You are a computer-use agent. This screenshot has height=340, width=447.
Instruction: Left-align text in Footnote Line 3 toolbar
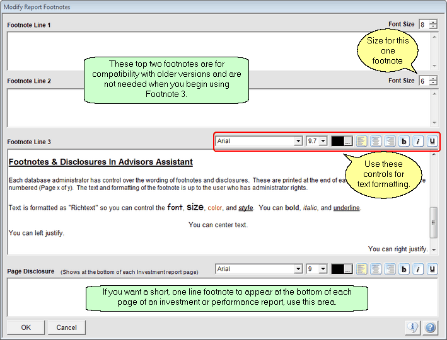362,142
